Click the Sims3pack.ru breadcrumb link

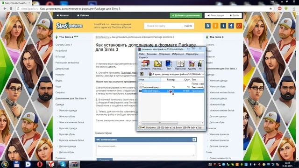[102, 37]
